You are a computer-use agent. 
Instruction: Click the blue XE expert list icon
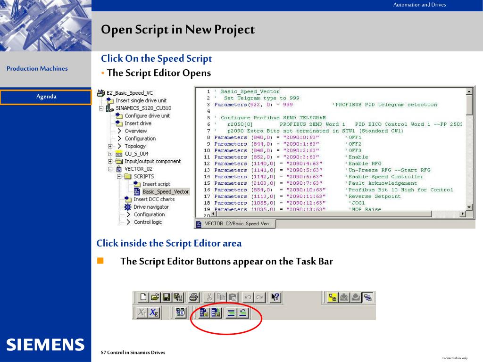tap(154, 313)
